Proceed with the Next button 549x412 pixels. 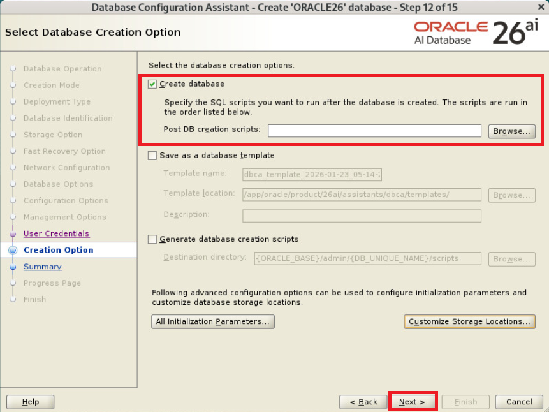pyautogui.click(x=412, y=402)
